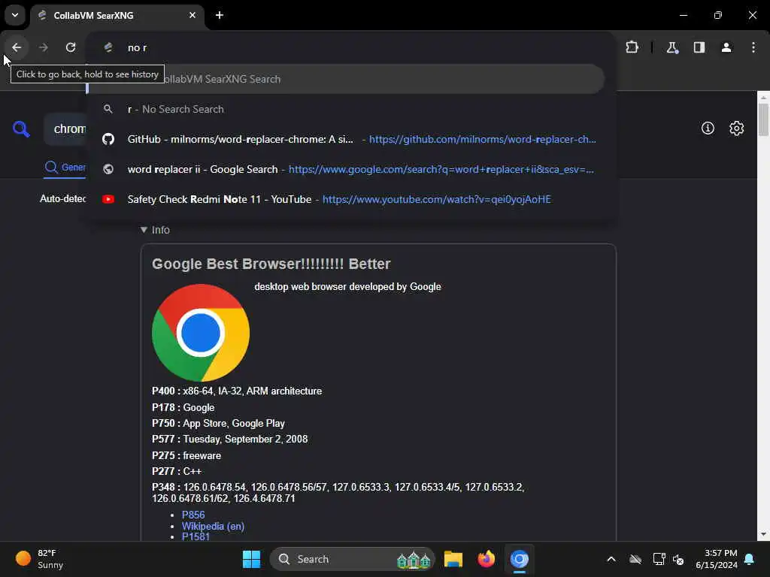Click Chrome icon in the taskbar
Image resolution: width=770 pixels, height=577 pixels.
click(519, 559)
